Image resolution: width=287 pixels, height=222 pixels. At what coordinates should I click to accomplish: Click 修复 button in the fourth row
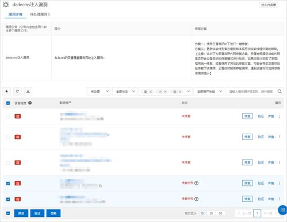[x=247, y=183]
